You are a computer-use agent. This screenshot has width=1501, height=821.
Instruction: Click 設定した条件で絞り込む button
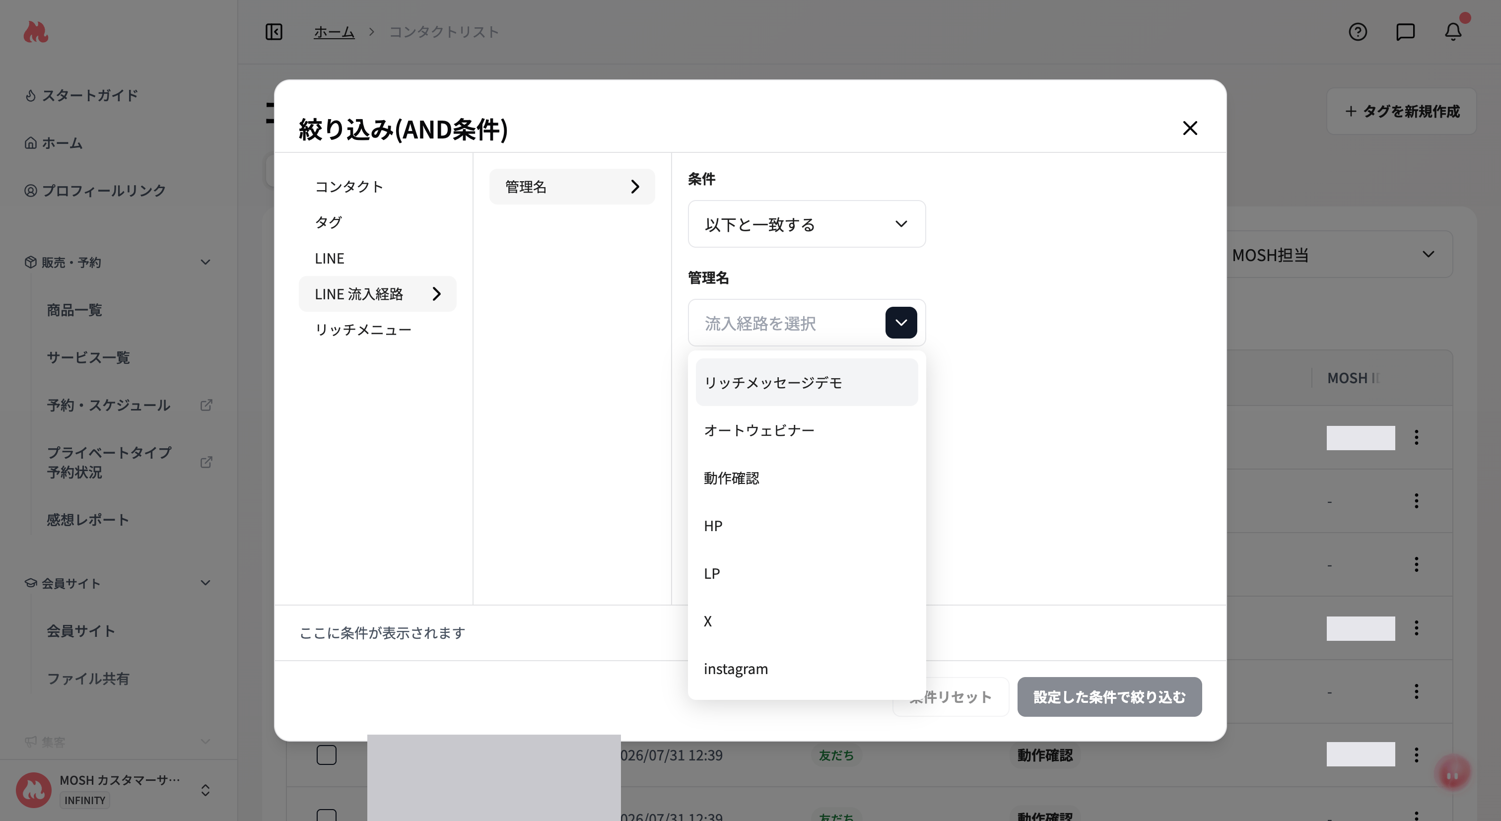pyautogui.click(x=1109, y=697)
